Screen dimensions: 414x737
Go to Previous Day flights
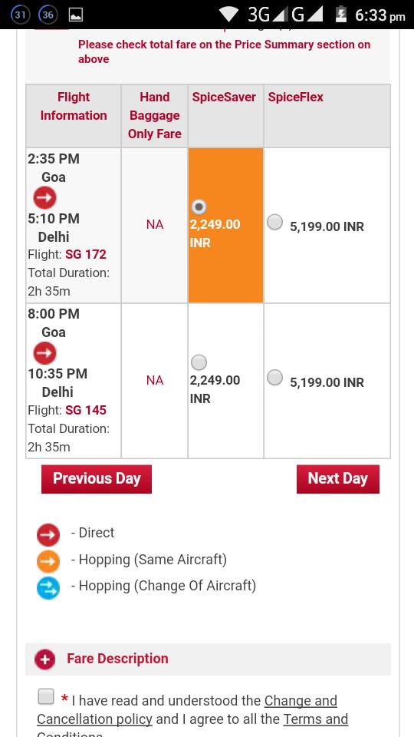(x=97, y=479)
